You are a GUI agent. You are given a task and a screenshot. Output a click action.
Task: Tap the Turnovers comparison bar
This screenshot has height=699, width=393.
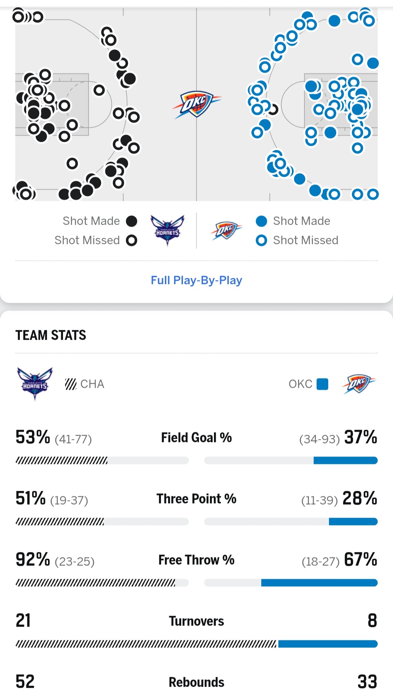coord(196,644)
